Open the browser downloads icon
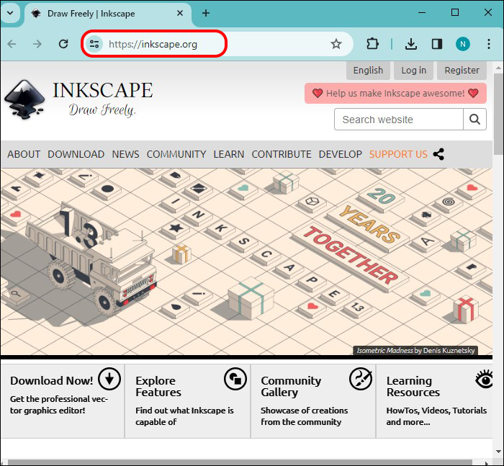Screen dimensions: 504x466 [x=411, y=44]
